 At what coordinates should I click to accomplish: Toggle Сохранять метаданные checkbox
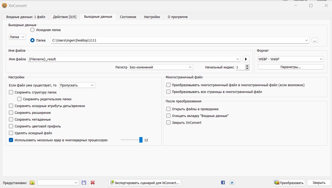(11, 119)
